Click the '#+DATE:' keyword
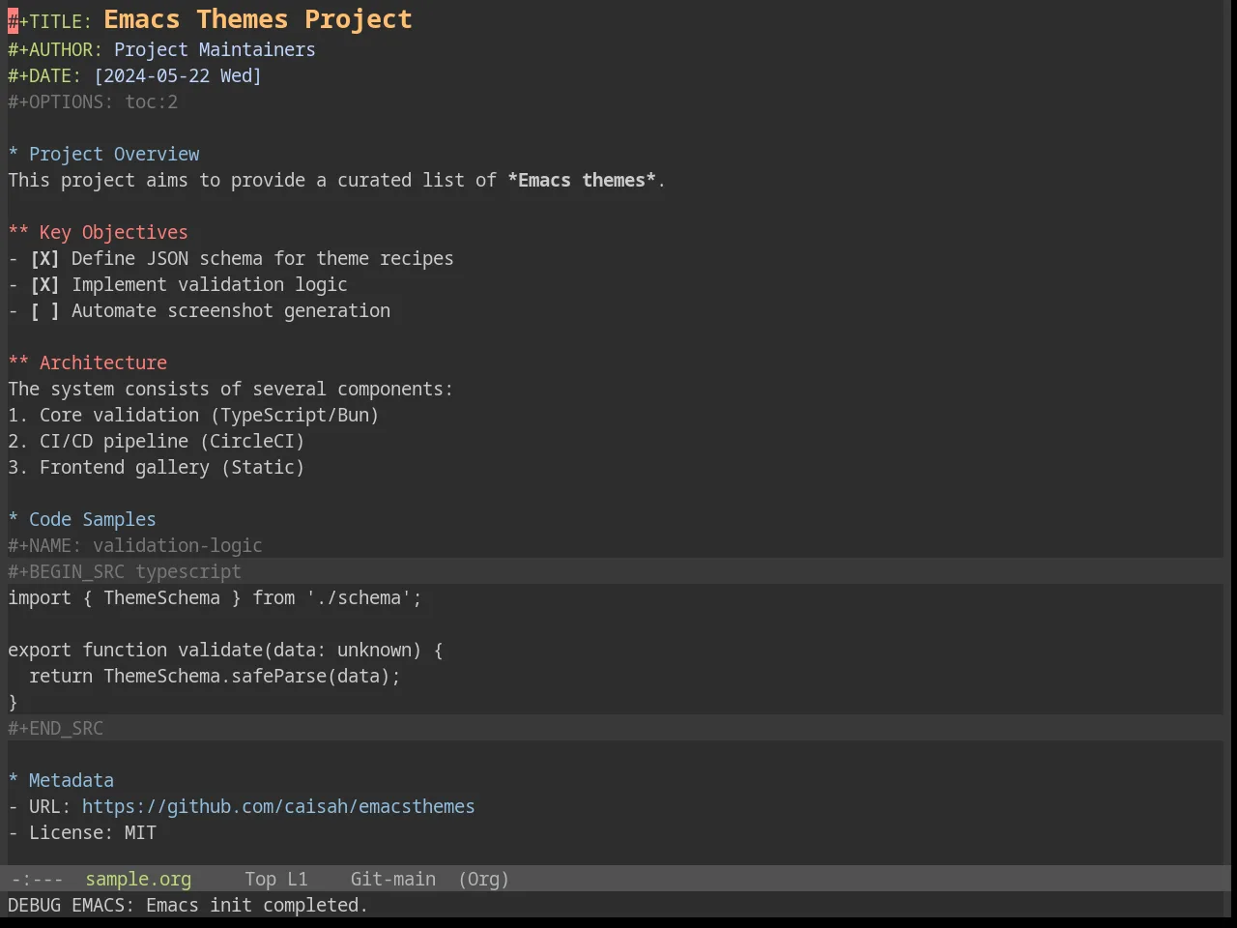 pyautogui.click(x=44, y=75)
